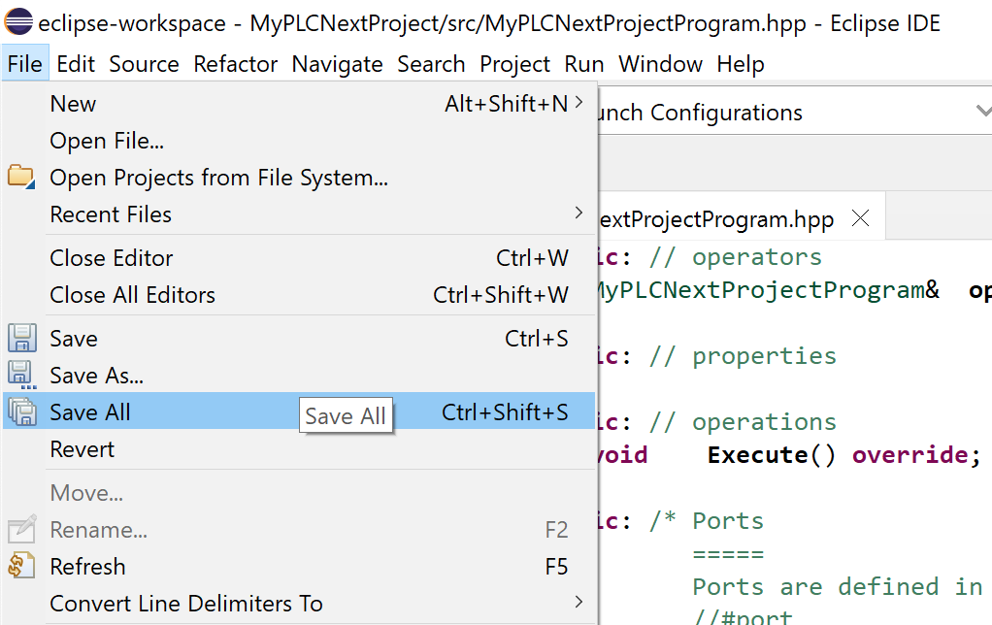Image resolution: width=992 pixels, height=625 pixels.
Task: Click the '/* Ports' comment heading
Action: (x=706, y=520)
